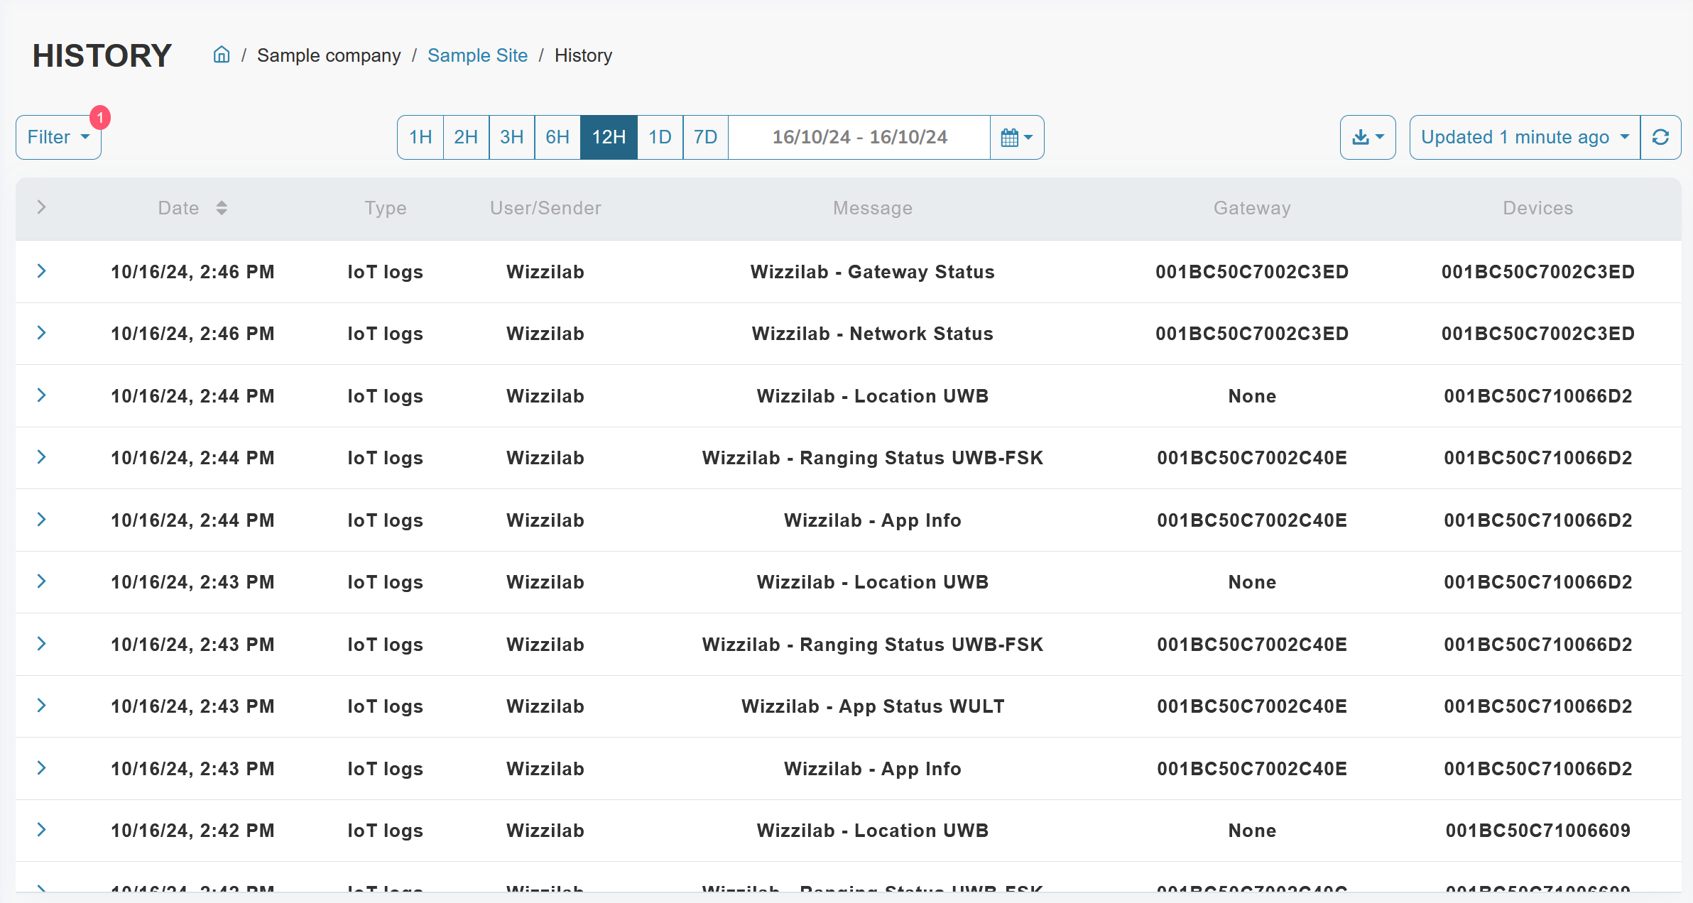The image size is (1693, 903).
Task: Expand all rows via header chevron
Action: click(x=41, y=207)
